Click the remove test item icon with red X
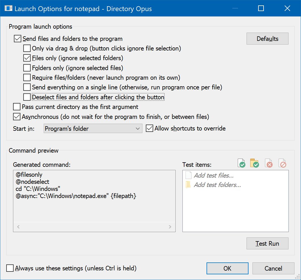 (269, 163)
